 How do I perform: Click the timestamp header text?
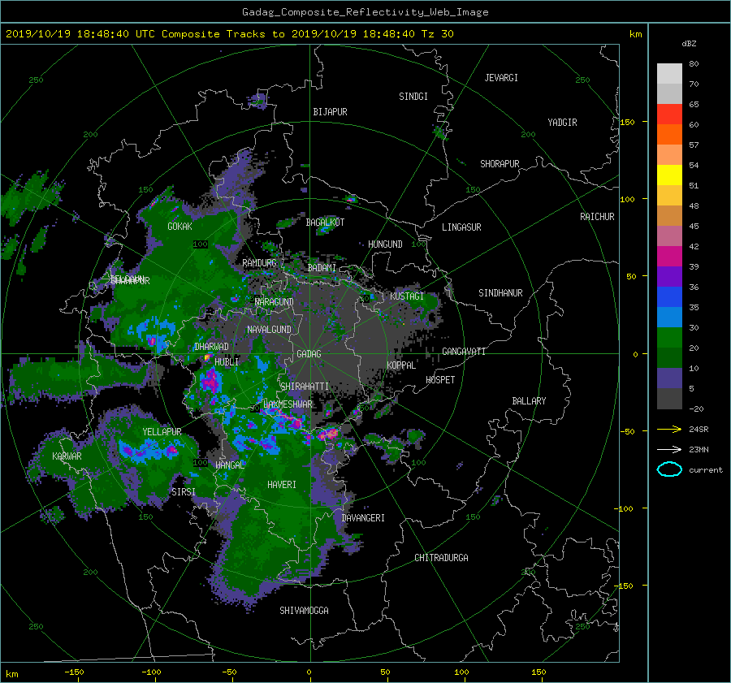click(229, 34)
